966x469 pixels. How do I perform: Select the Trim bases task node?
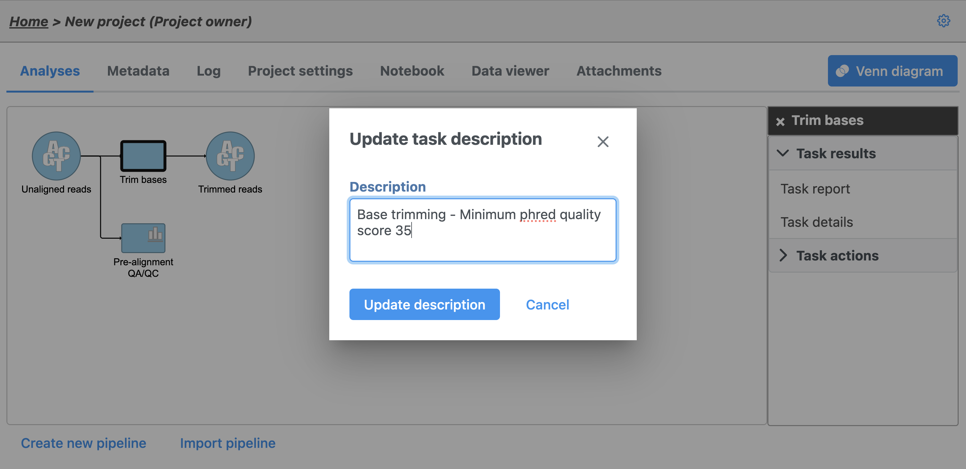click(143, 156)
